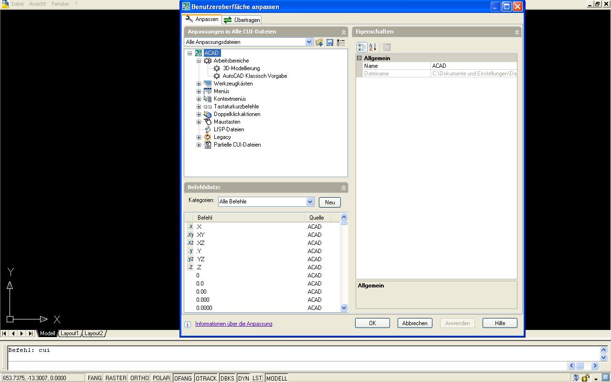Click the grayed property pages icon

coord(387,47)
